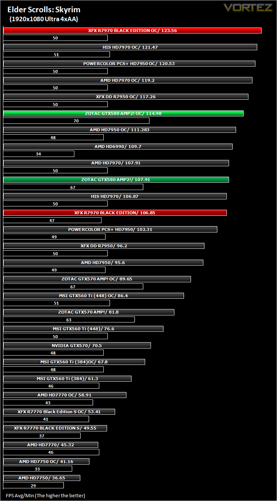277x501 pixels.
Task: Select the green ZOTAC GTX580 AMP2! OC bar
Action: [x=123, y=113]
